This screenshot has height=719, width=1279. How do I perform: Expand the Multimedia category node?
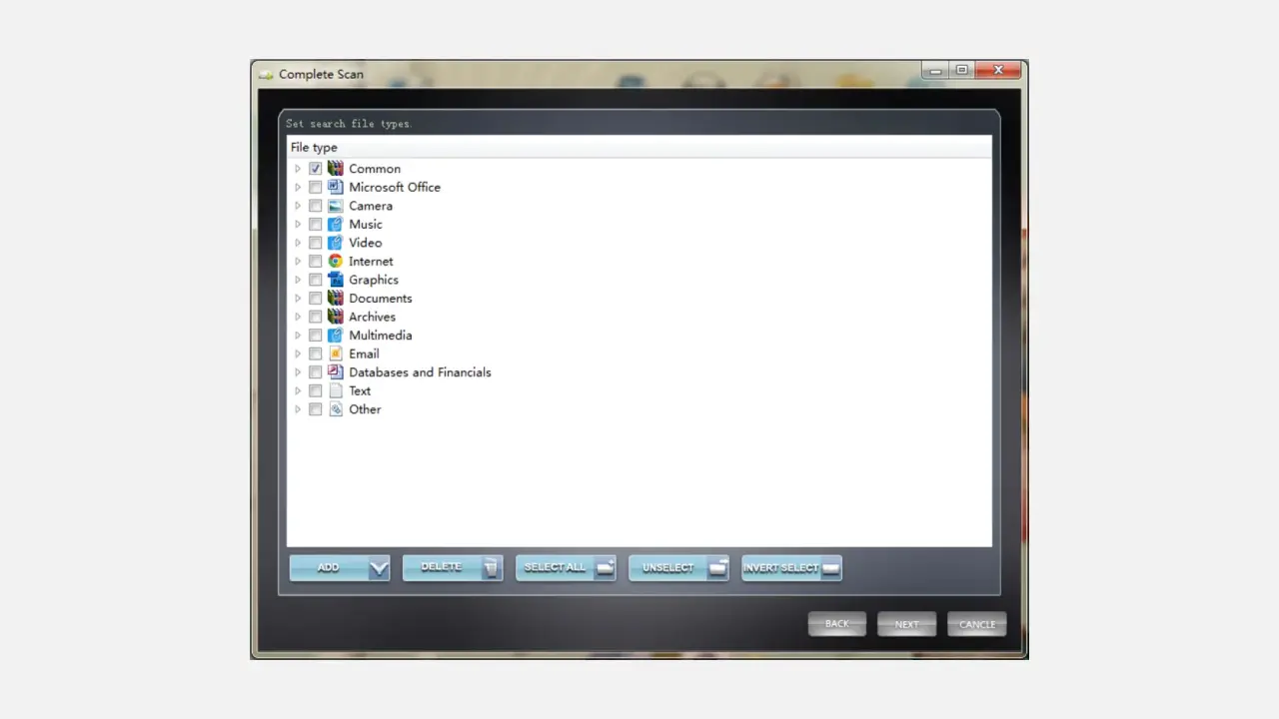pyautogui.click(x=298, y=336)
